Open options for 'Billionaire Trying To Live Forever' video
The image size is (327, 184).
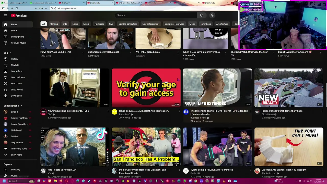tap(251, 111)
